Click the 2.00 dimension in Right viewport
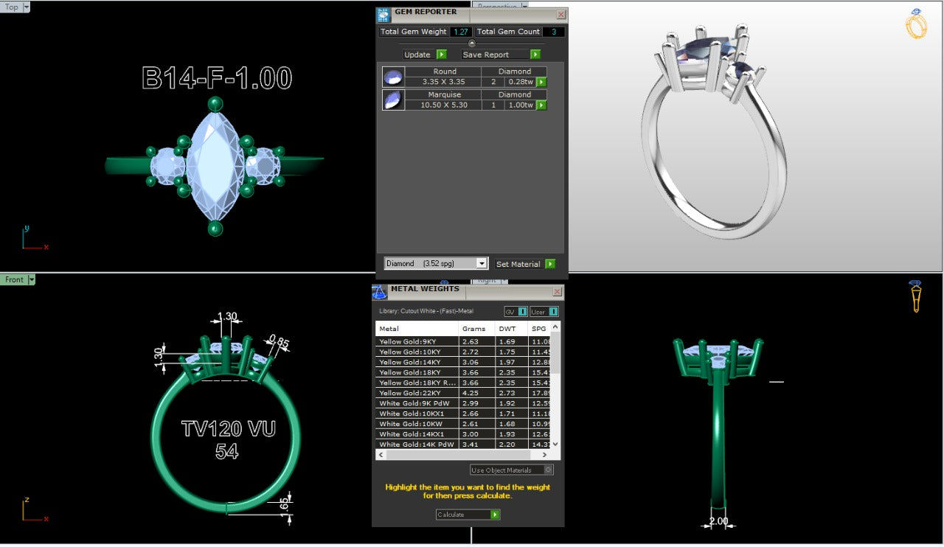 click(x=718, y=521)
